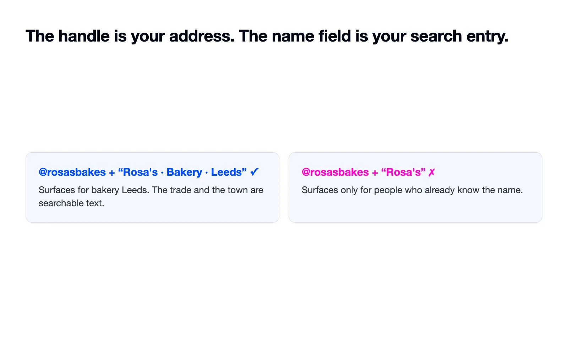The image size is (568, 355).
Task: Click the right card description about knowing name
Action: click(x=412, y=190)
